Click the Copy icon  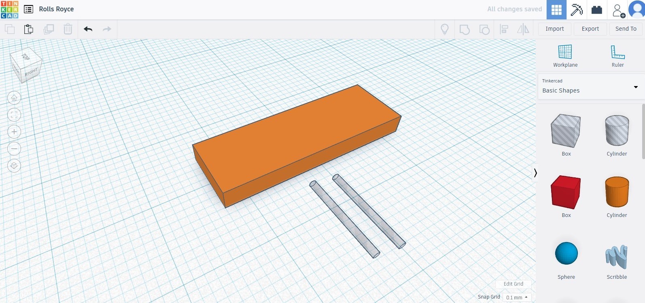coord(9,29)
